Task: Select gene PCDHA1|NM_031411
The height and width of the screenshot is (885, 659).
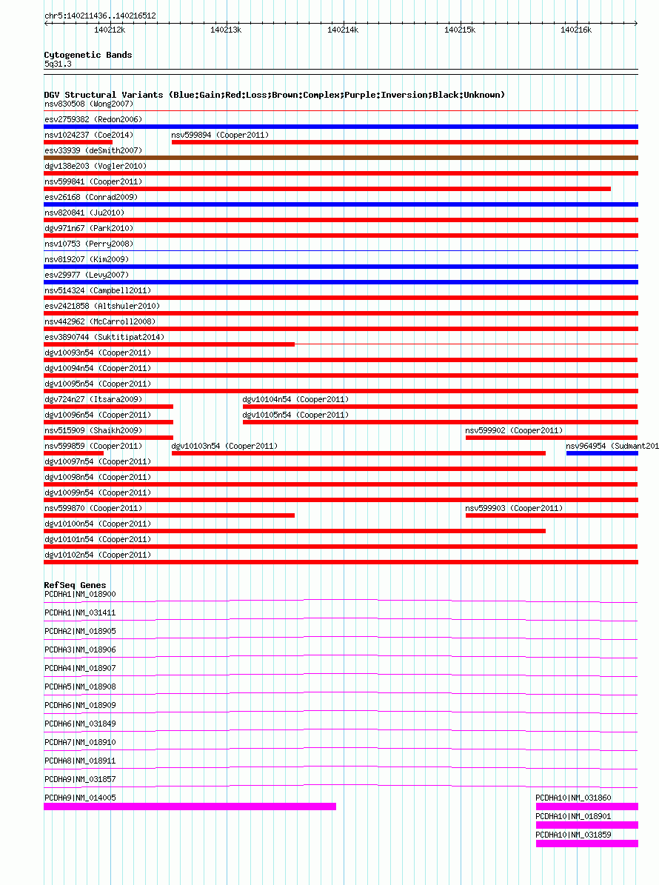Action: point(80,612)
